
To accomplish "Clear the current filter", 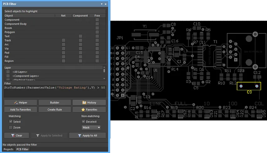I will (x=17, y=135).
